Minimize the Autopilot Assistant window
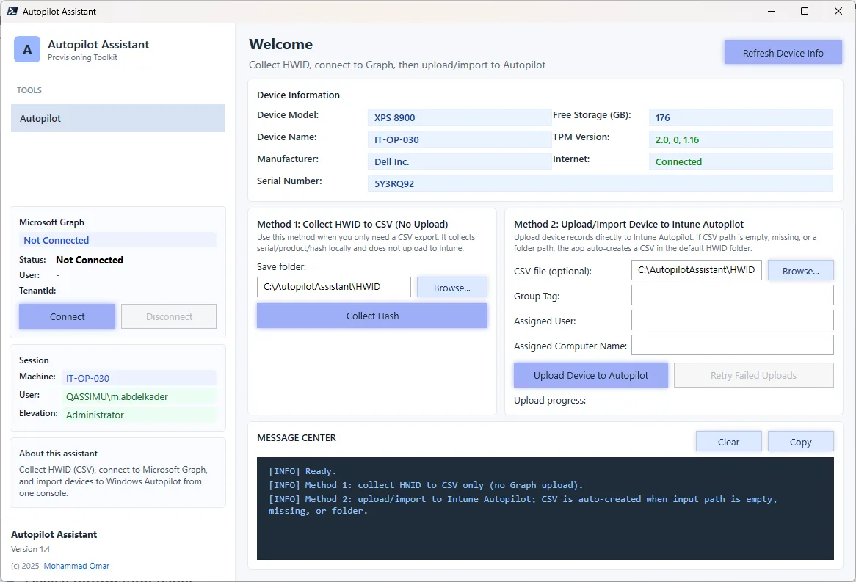 [772, 11]
